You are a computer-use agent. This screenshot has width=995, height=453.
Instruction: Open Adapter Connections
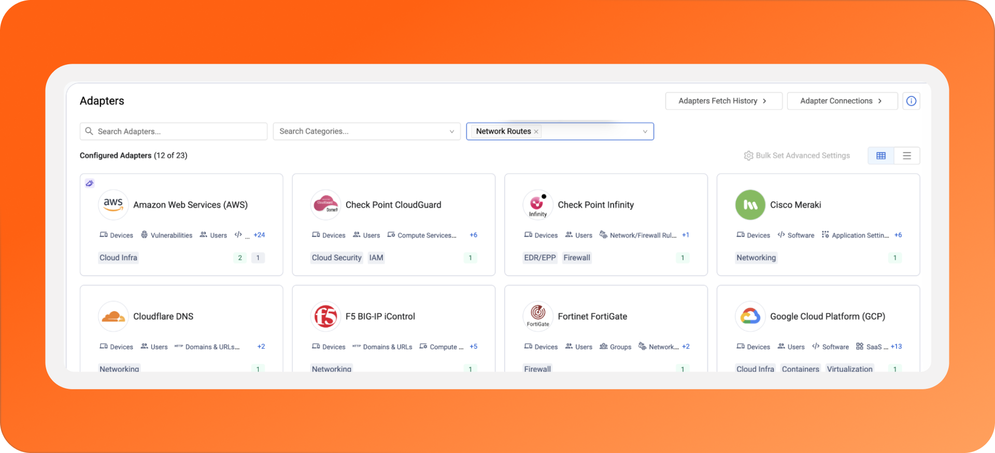[x=842, y=101]
